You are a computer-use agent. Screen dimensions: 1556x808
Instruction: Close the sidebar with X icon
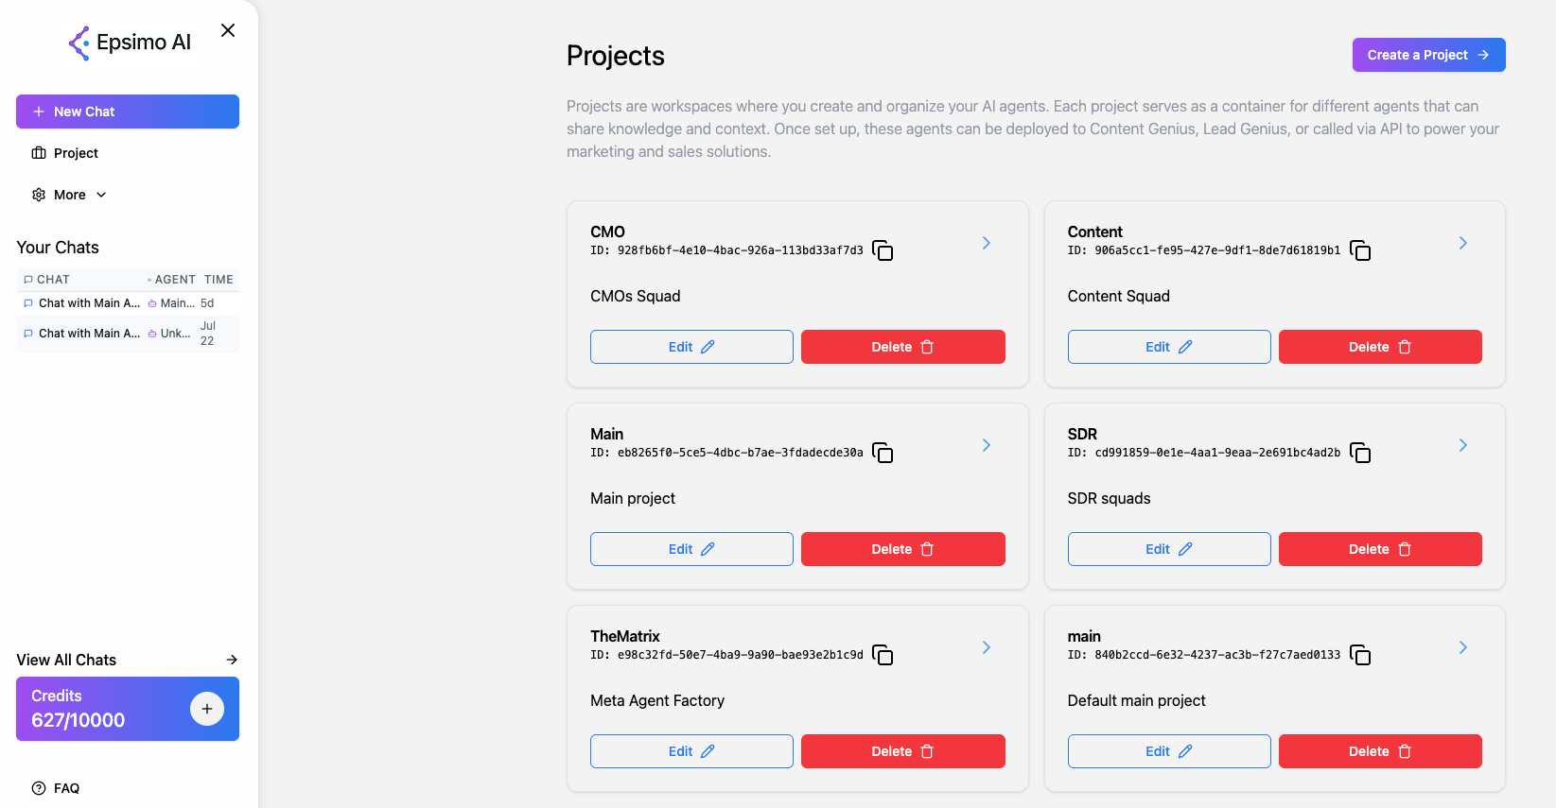click(x=228, y=30)
